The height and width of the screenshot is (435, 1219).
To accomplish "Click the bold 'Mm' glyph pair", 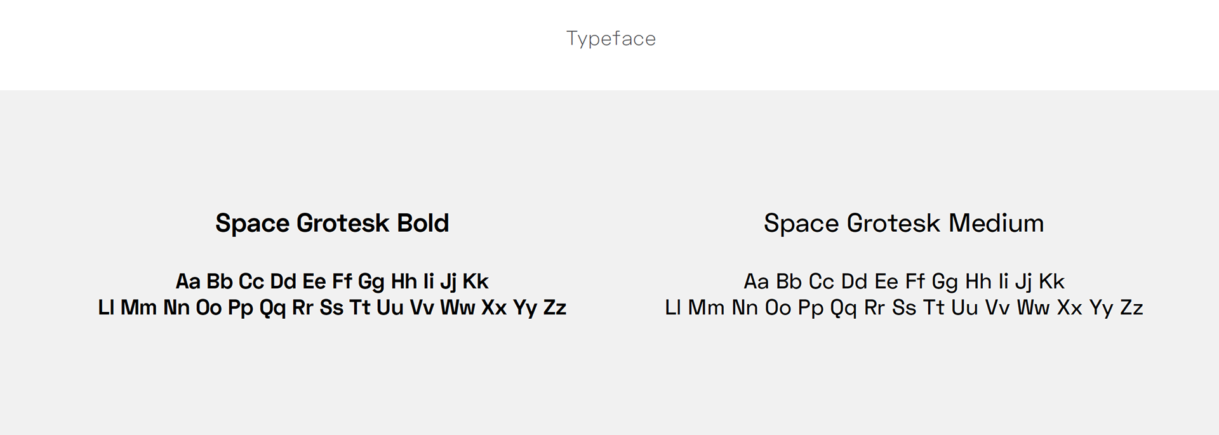I will (138, 307).
